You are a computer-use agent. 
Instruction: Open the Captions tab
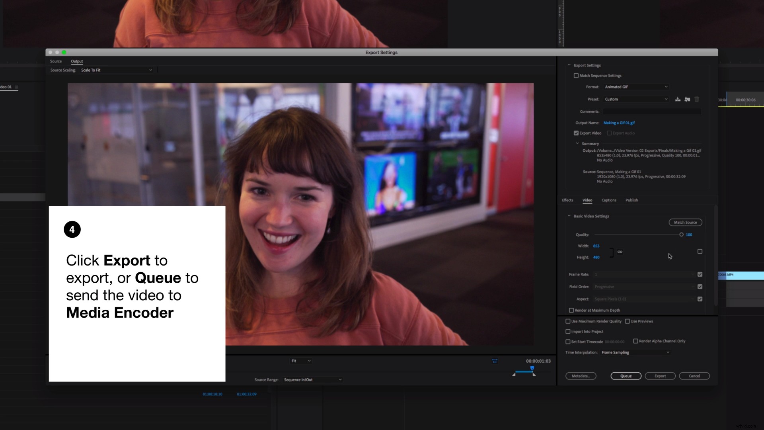pyautogui.click(x=609, y=200)
